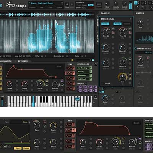The image size is (153, 153).
Task: Toggle the yellow Restart button in LFO panel
Action: tap(26, 148)
